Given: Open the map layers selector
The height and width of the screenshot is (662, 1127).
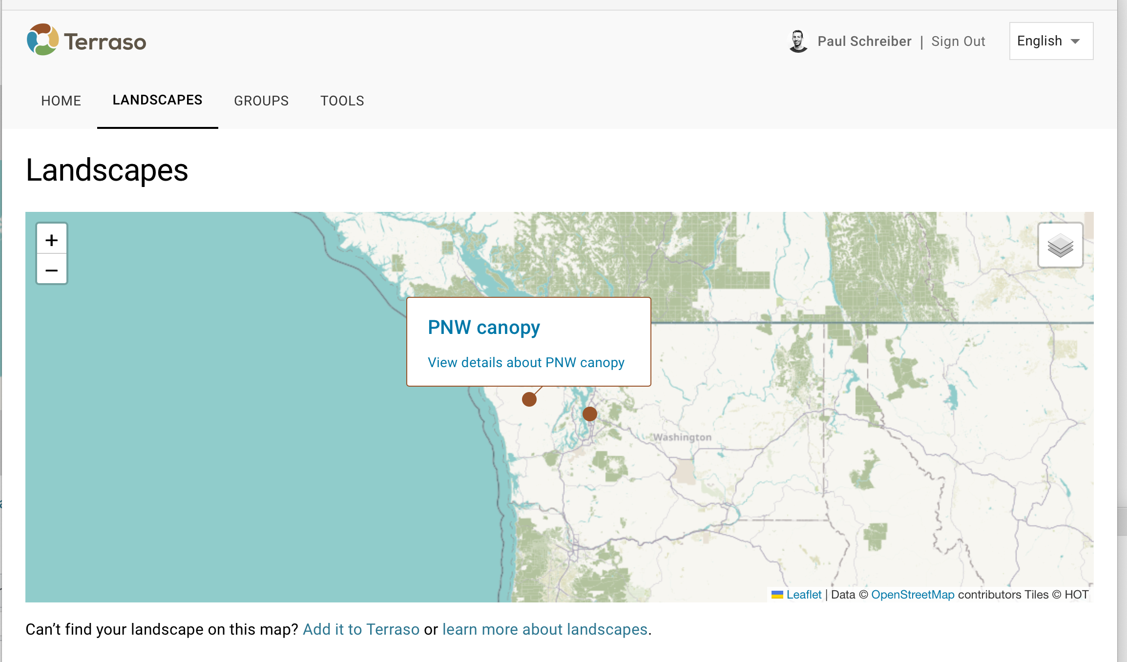Looking at the screenshot, I should tap(1060, 245).
